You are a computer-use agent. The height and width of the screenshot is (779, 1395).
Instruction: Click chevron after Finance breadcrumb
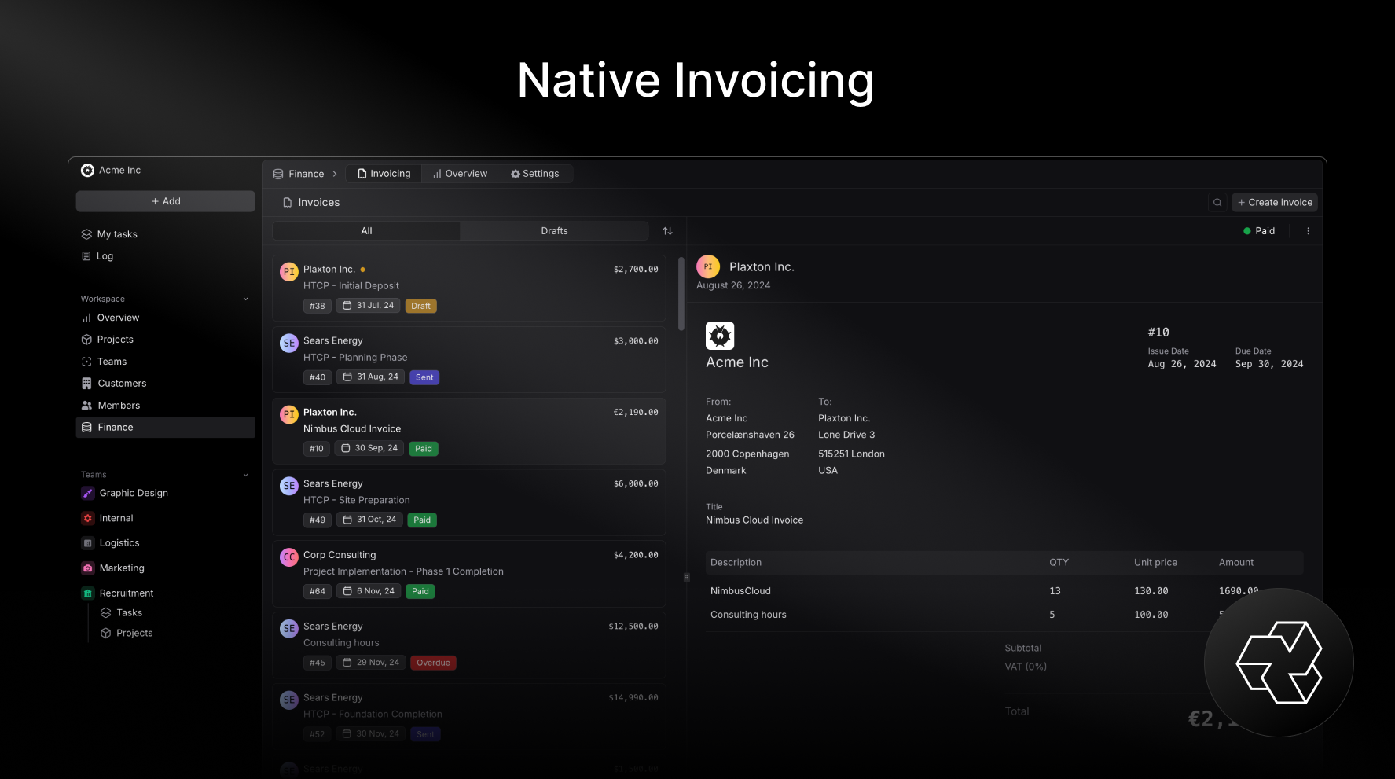(335, 174)
